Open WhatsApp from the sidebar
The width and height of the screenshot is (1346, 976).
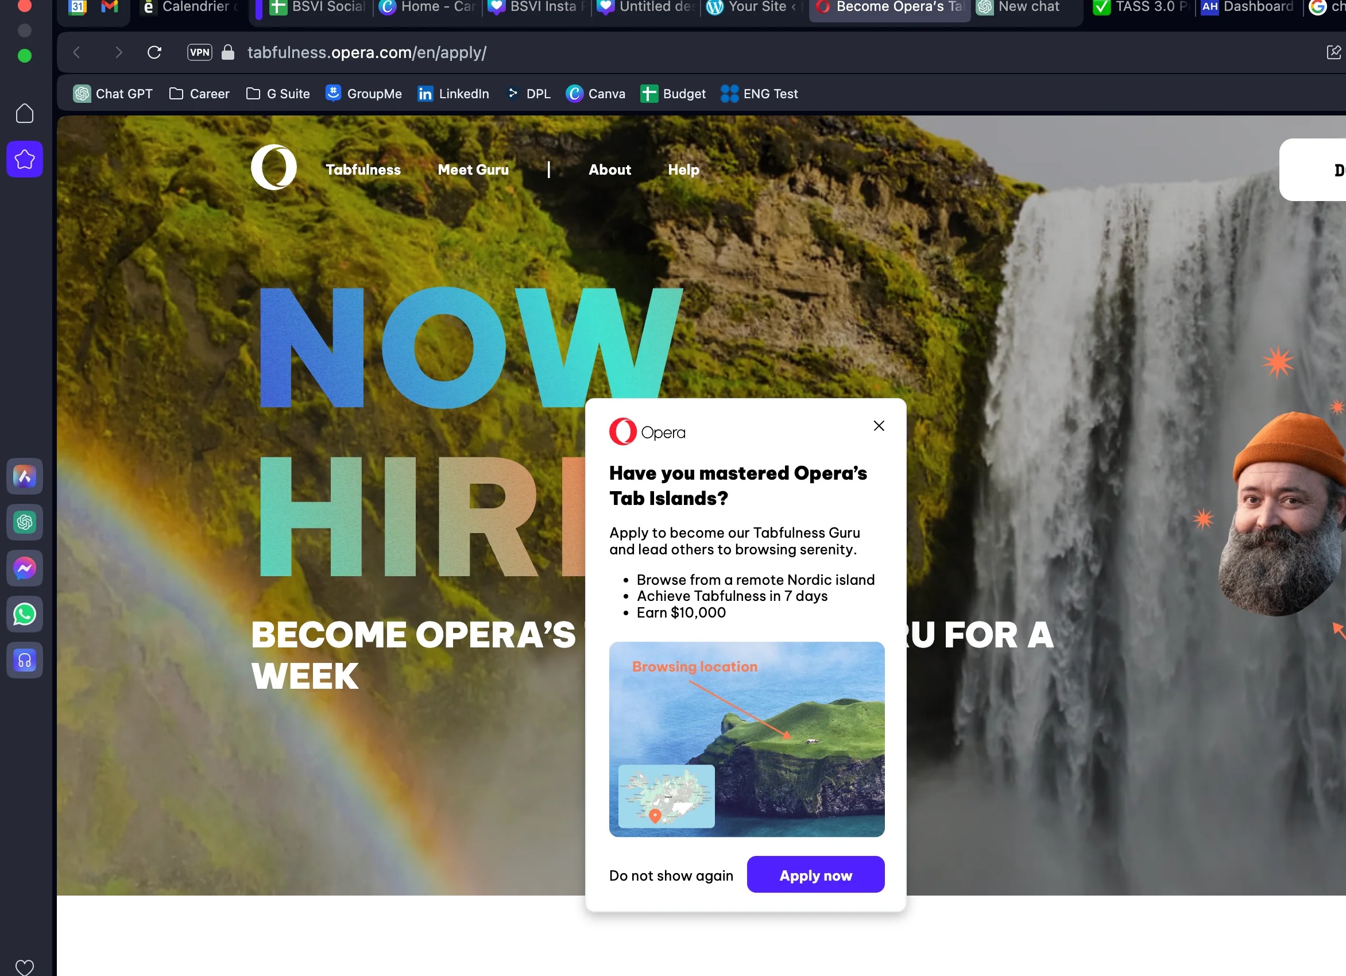point(24,615)
